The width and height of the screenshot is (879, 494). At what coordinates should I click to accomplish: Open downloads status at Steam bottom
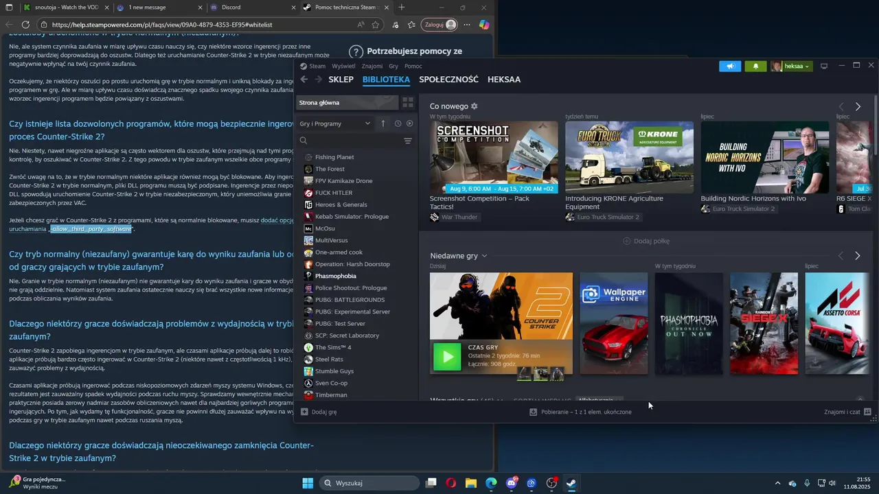point(581,412)
